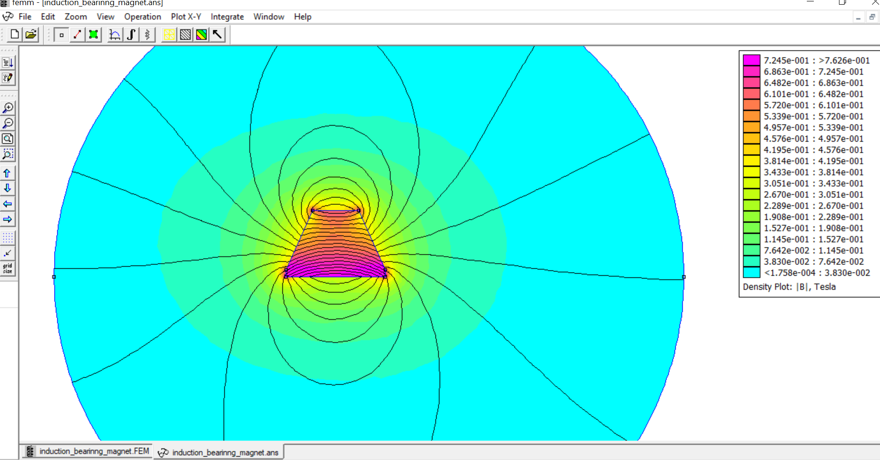Pan the view left with the left arrow
Viewport: 880px width, 460px height.
pyautogui.click(x=8, y=204)
